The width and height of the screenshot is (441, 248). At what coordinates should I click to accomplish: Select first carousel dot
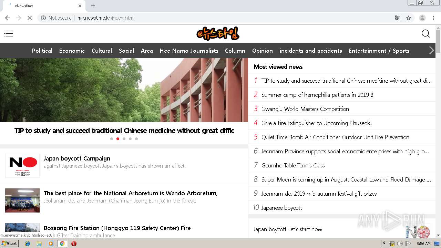click(x=112, y=139)
